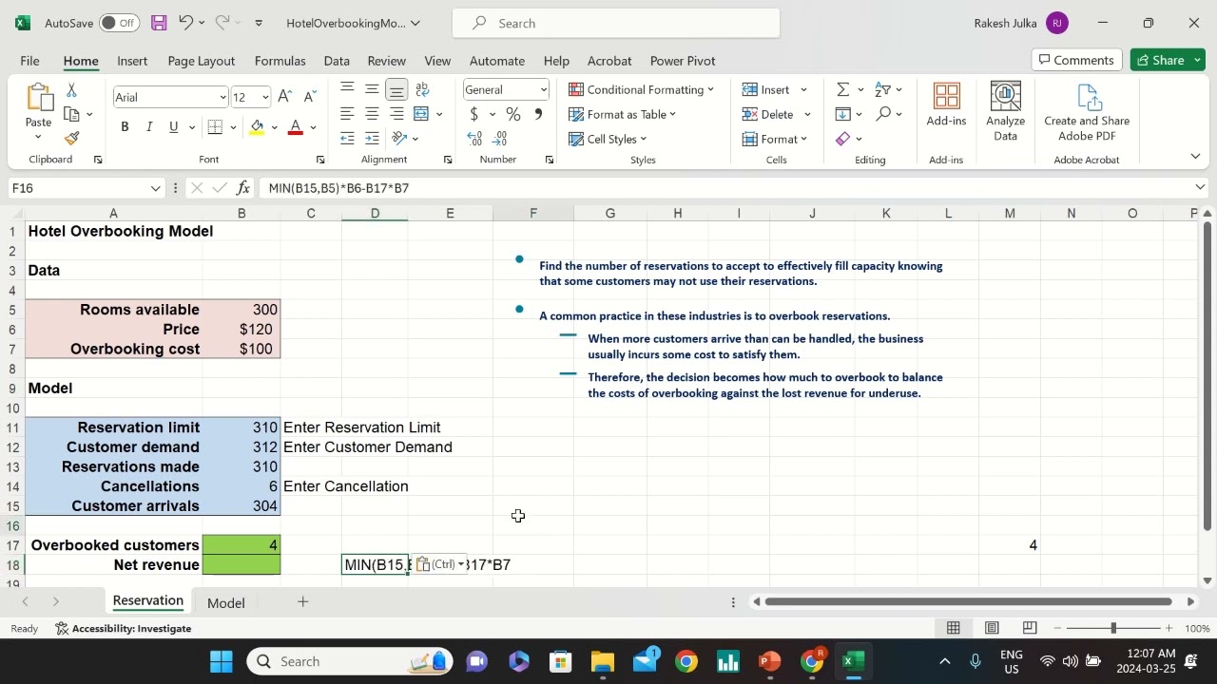Viewport: 1217px width, 684px height.
Task: Toggle Italic formatting
Action: point(149,127)
